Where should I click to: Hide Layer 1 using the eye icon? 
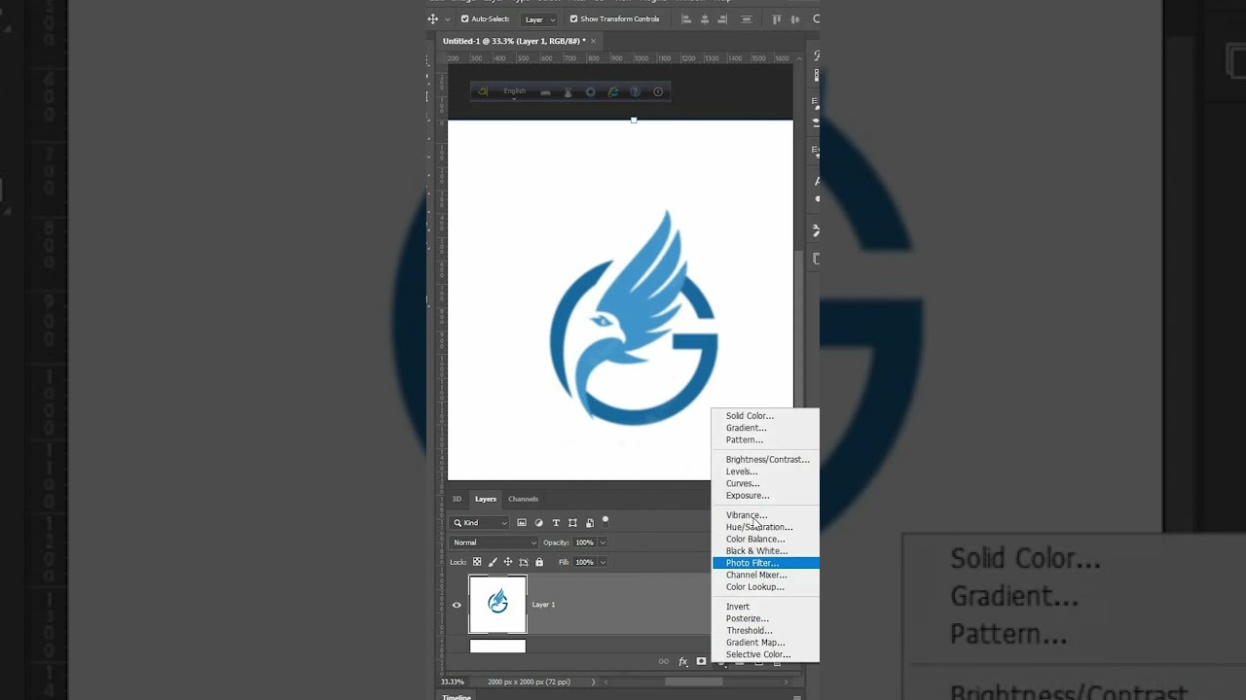coord(457,605)
